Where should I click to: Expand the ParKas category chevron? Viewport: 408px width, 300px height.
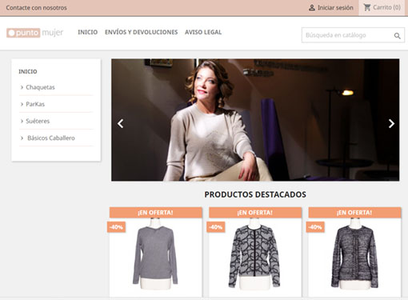click(22, 104)
